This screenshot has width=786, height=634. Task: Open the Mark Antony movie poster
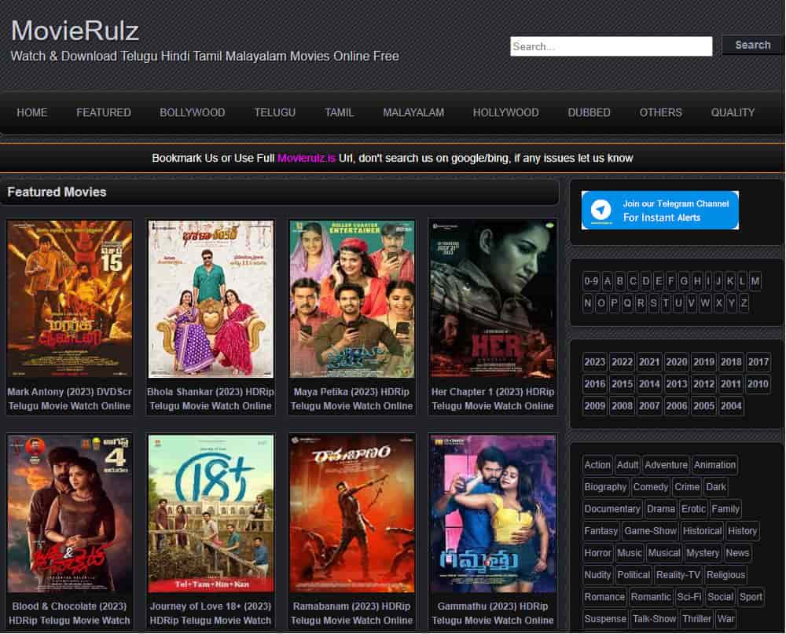(x=69, y=299)
